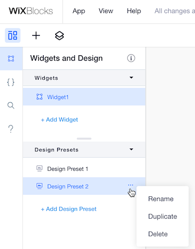Open the question mark help icon
This screenshot has width=195, height=249.
point(11,129)
